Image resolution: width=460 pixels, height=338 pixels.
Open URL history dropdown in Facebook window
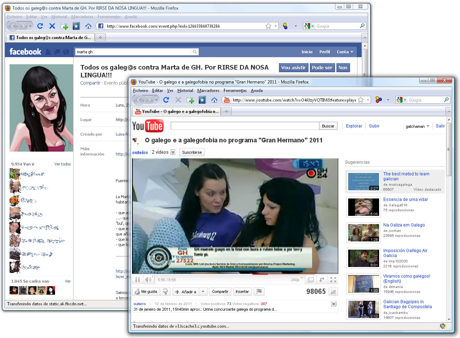[x=276, y=26]
